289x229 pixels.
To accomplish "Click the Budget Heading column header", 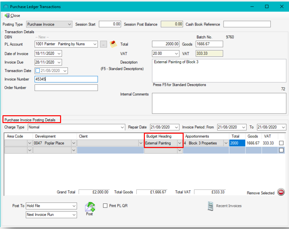I will [x=159, y=136].
